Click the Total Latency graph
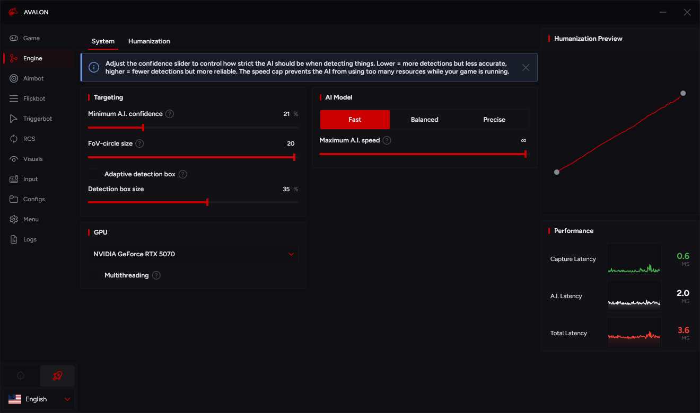This screenshot has width=700, height=413. (634, 333)
